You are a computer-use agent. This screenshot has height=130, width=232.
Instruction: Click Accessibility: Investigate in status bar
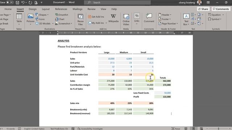[x=90, y=129]
